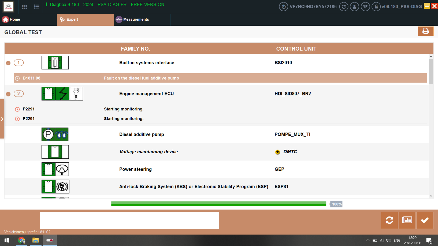Select the Engine management ECU icon

pos(62,93)
